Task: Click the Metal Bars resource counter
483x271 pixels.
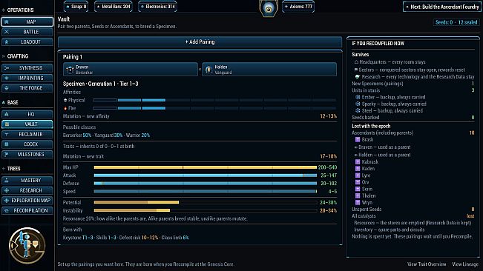Action: pos(114,7)
